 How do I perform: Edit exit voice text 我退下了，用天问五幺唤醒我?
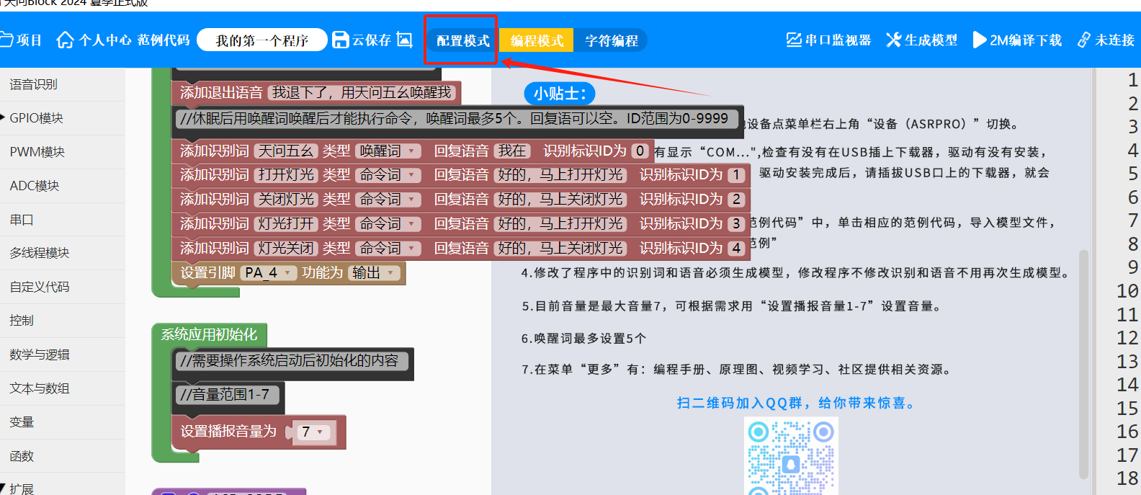click(362, 93)
